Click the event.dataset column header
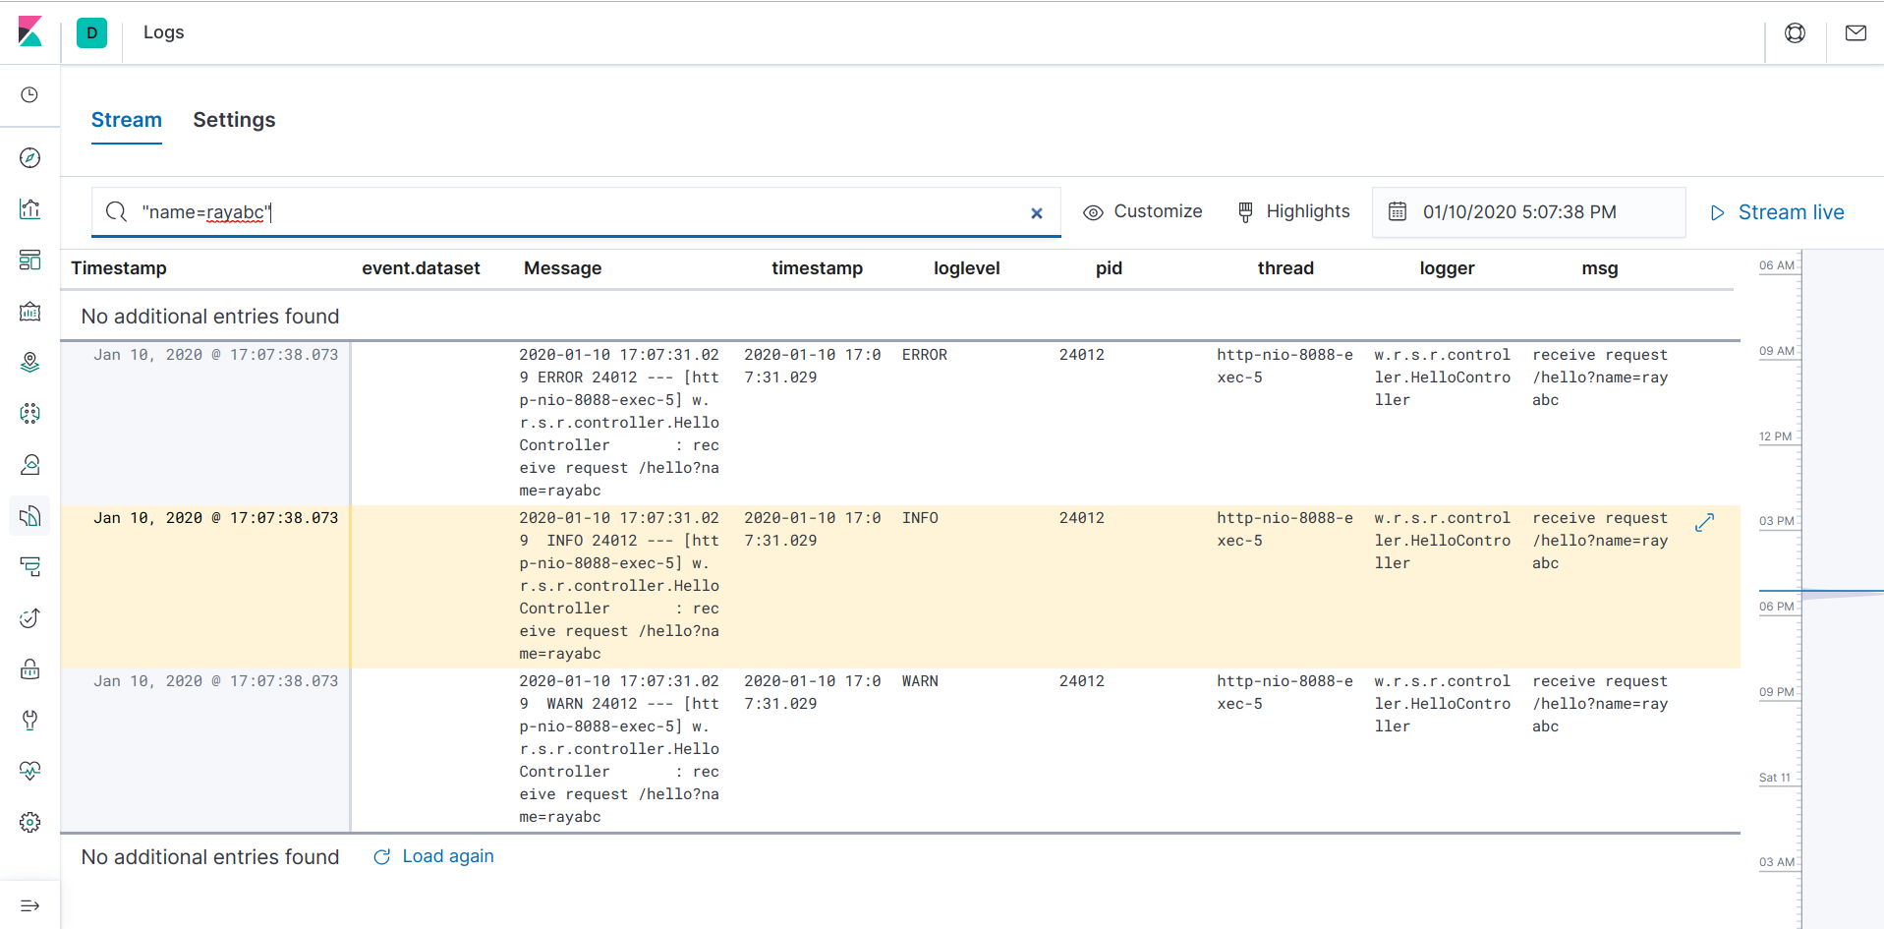 point(421,268)
